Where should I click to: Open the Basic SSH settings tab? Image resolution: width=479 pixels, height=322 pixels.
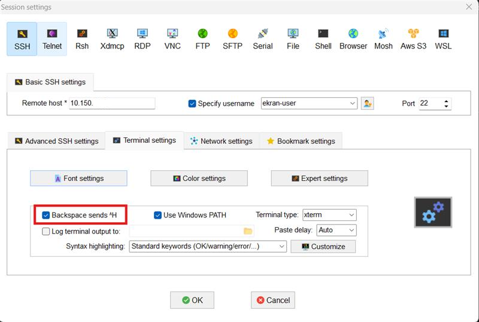coord(50,82)
